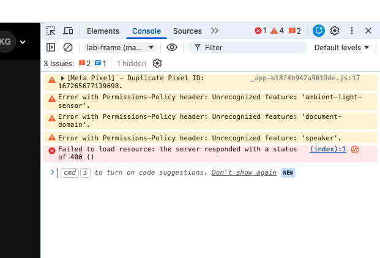
Task: Open console settings gear beside 1 hidden
Action: tap(157, 63)
